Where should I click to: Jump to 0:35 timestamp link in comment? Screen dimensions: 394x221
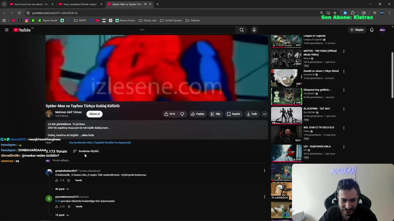(58, 201)
